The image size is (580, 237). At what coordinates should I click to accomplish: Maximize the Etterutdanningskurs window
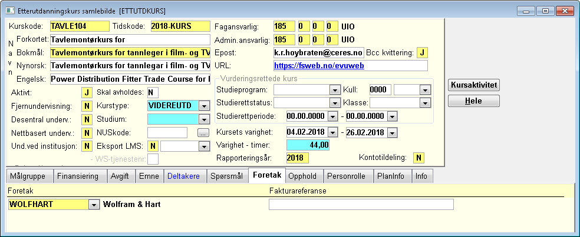545,11
